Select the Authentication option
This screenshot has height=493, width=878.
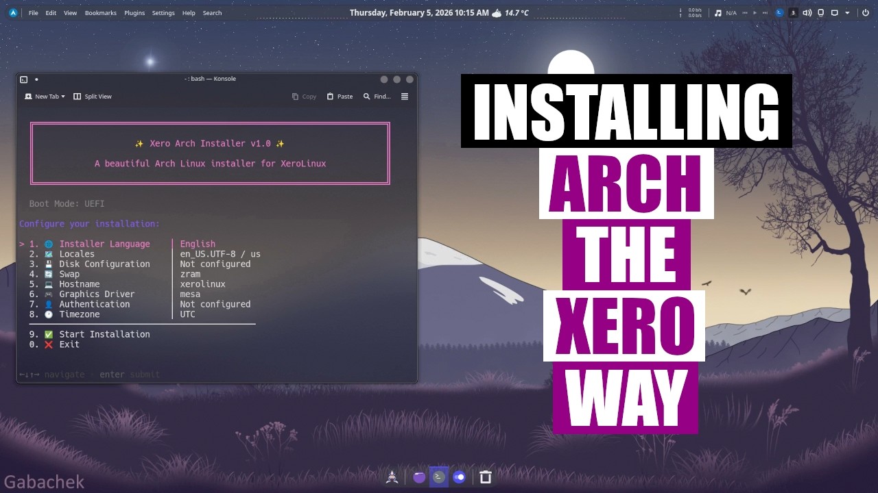[x=80, y=304]
